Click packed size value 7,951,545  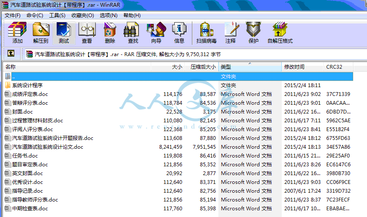tap(204, 147)
